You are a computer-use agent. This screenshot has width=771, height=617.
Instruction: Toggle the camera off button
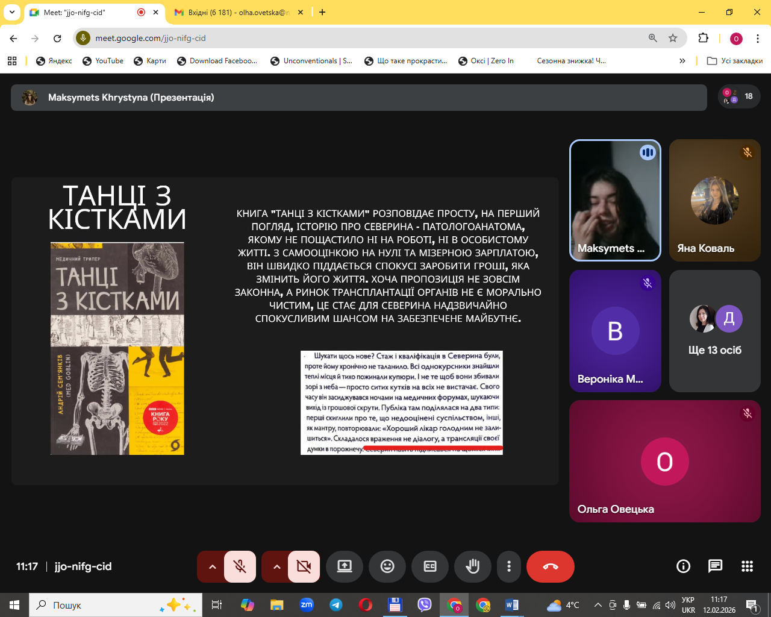pos(304,566)
